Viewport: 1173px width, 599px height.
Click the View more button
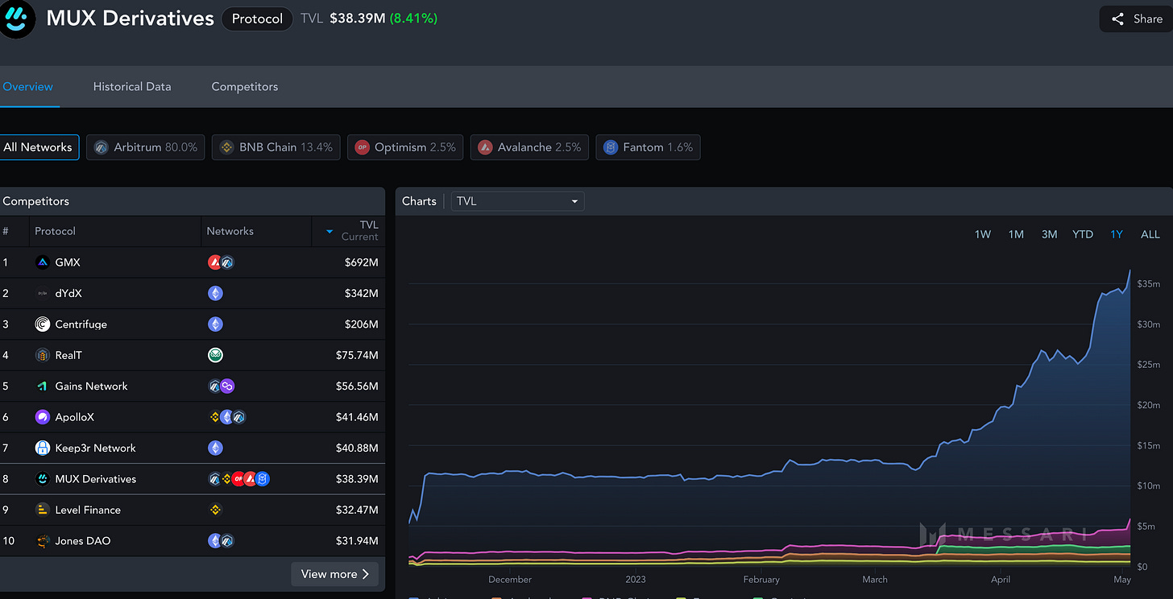pyautogui.click(x=334, y=574)
